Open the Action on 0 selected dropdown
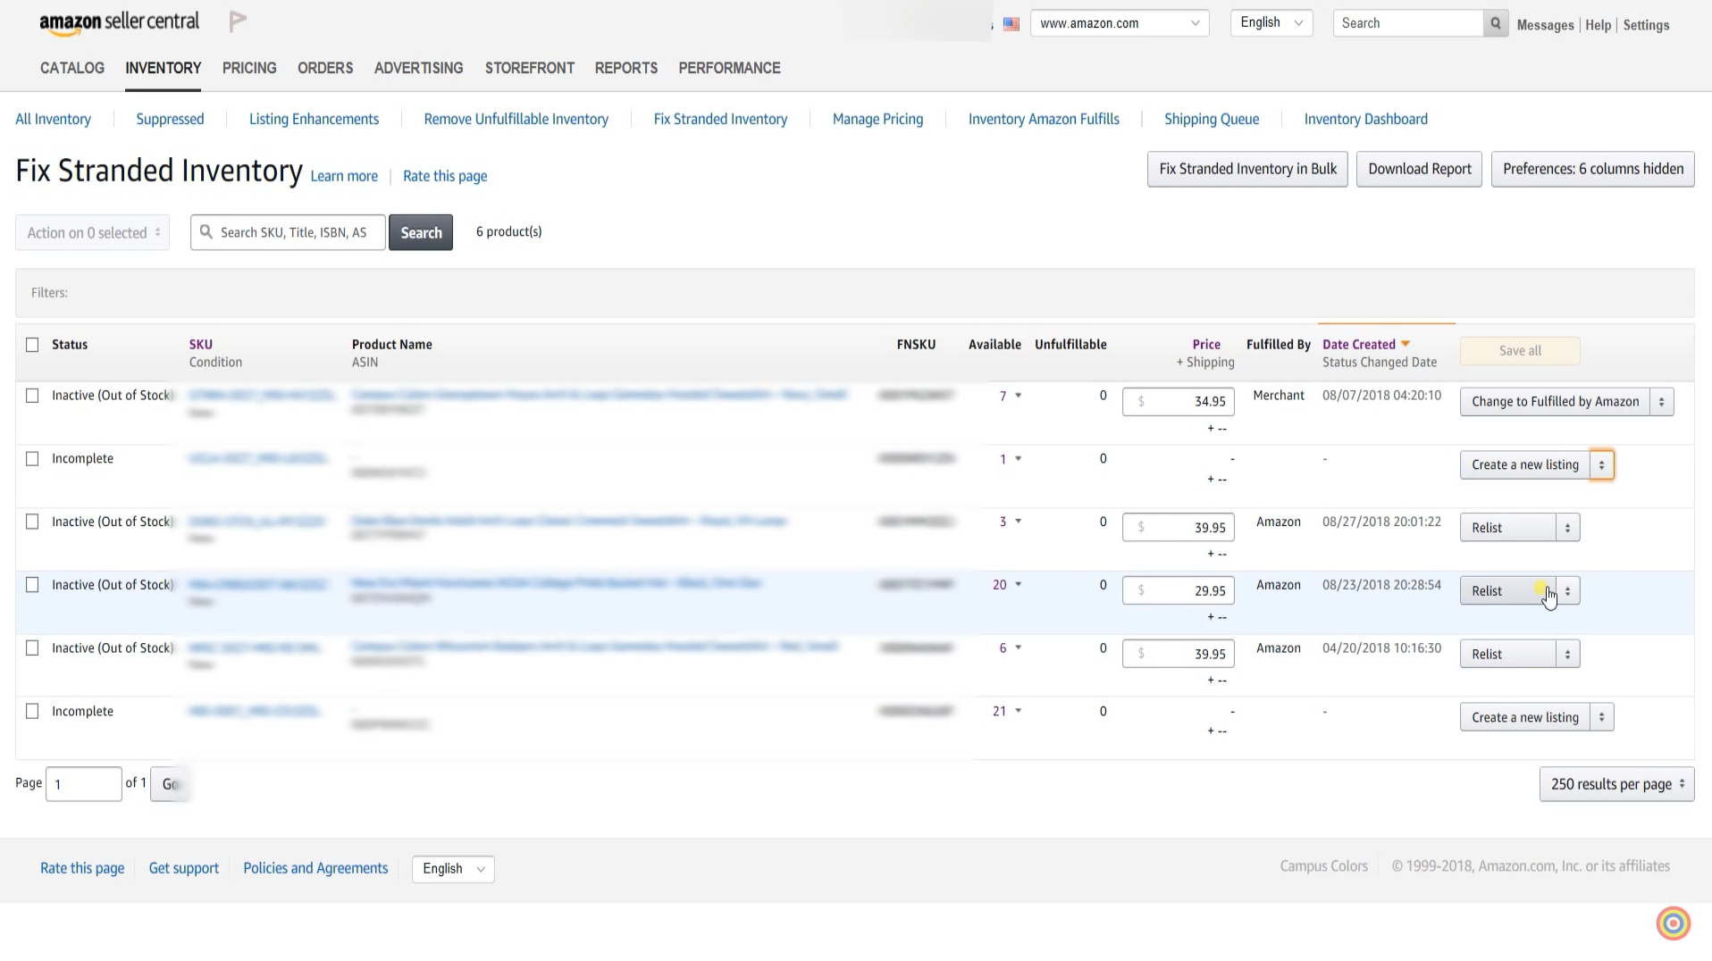The height and width of the screenshot is (961, 1712). pyautogui.click(x=92, y=232)
